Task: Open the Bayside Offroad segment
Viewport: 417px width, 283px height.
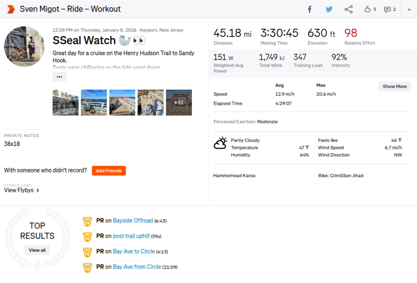Action: point(133,221)
